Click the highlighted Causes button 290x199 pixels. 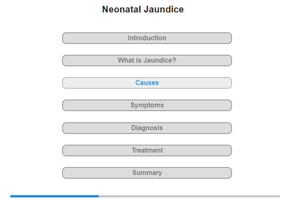147,83
